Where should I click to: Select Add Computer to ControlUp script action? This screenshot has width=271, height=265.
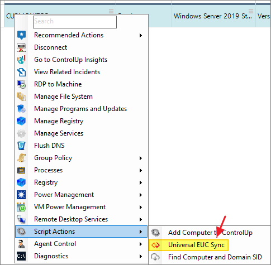(210, 233)
